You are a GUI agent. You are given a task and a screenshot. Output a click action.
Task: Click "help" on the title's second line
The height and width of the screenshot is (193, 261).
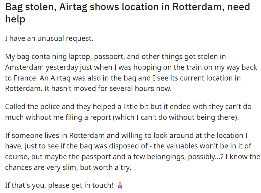click(x=15, y=19)
